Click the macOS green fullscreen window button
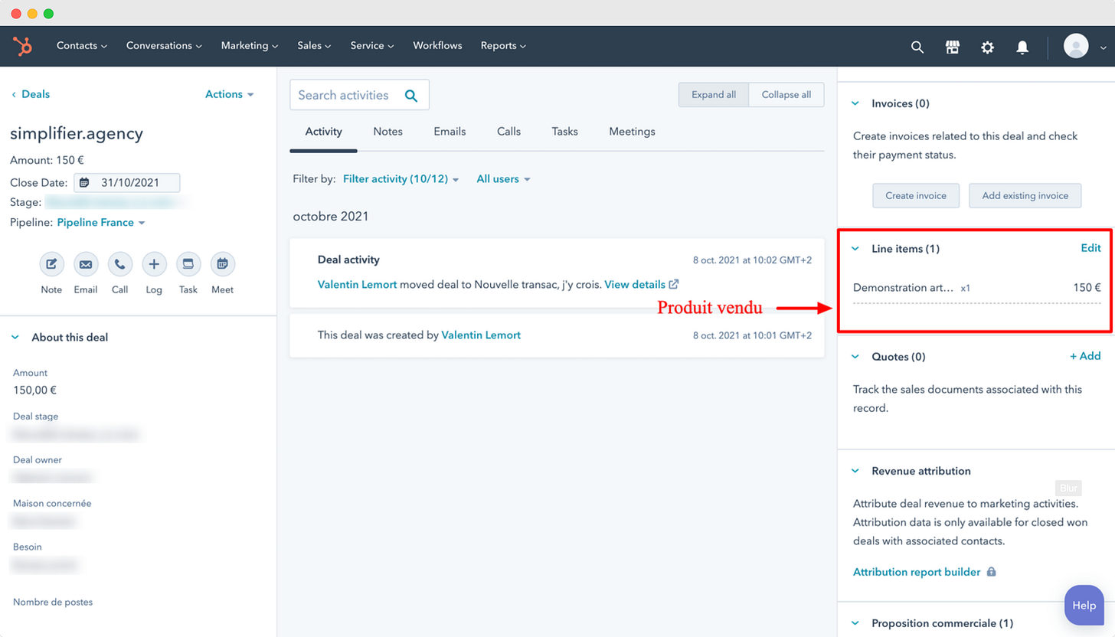The image size is (1115, 637). [x=48, y=13]
